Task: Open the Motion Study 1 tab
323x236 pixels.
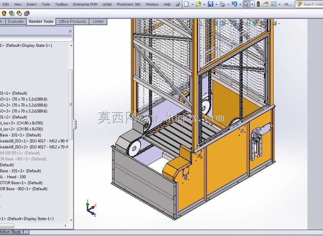Action: coord(13,232)
